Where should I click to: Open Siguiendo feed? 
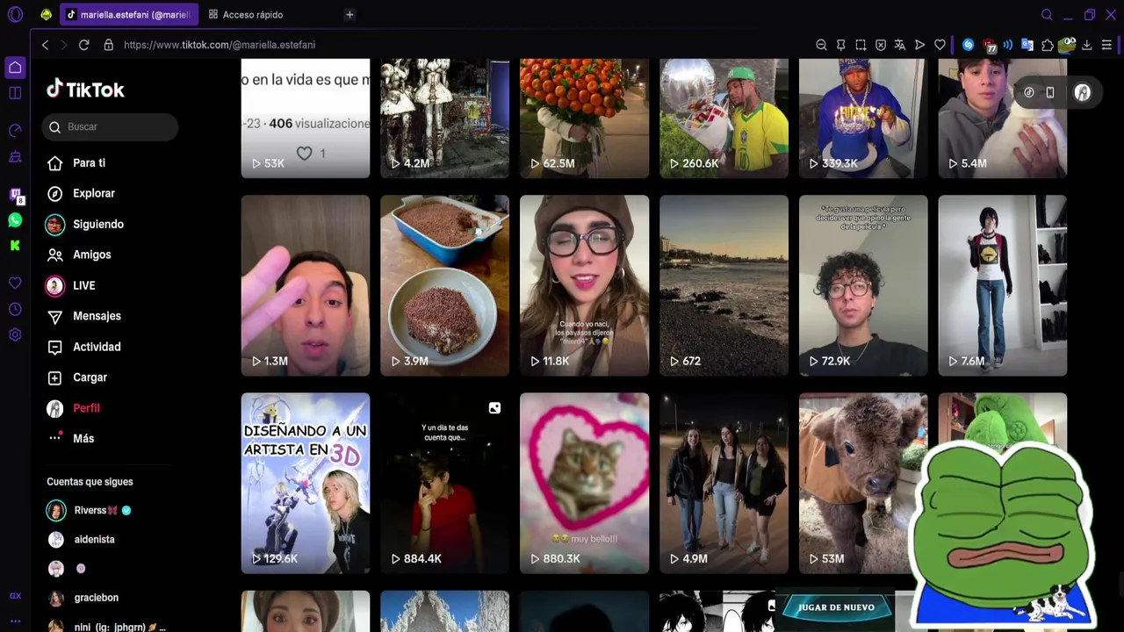97,224
